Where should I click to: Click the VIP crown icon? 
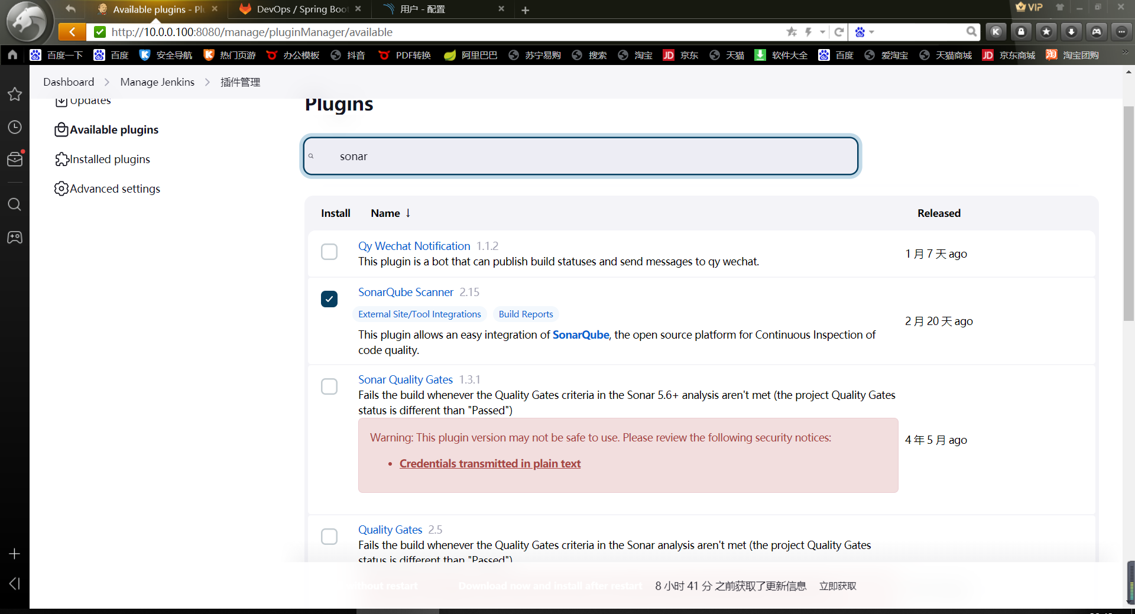(x=1029, y=7)
